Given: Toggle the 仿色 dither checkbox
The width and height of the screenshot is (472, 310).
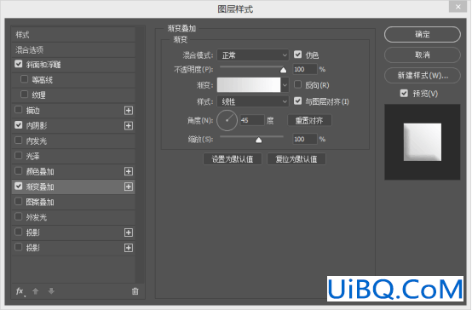Looking at the screenshot, I should tap(297, 55).
